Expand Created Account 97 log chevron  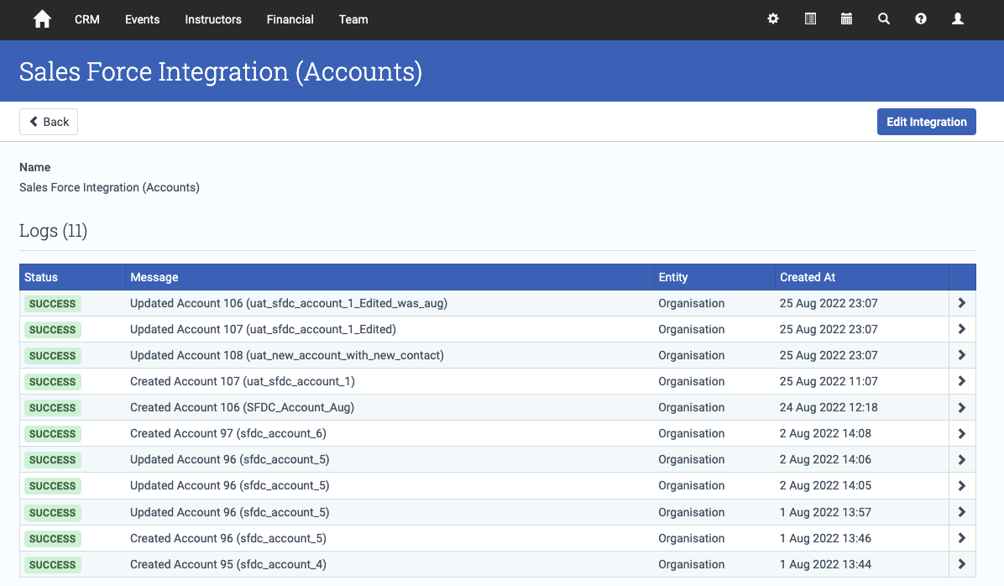point(962,433)
